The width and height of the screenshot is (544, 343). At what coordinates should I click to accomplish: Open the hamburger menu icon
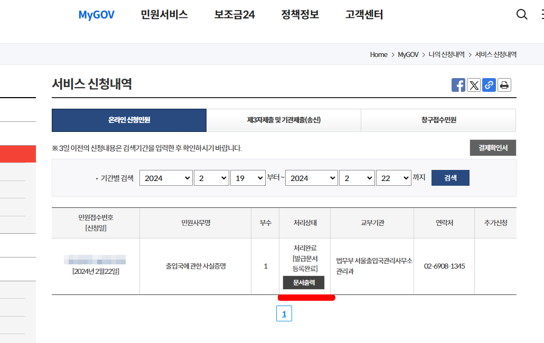540,15
